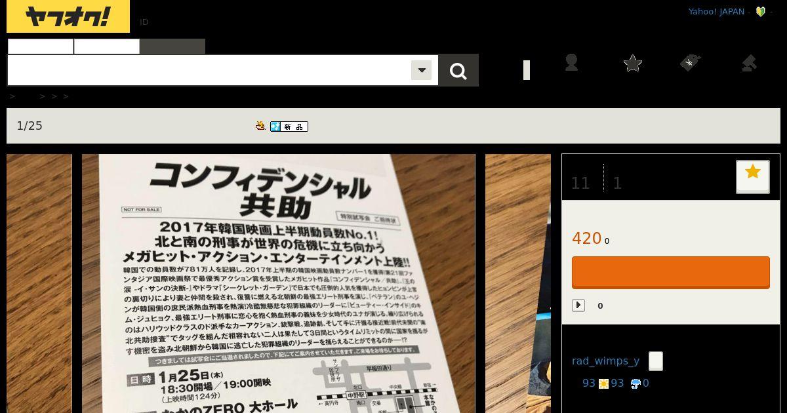Screen dimensions: 787x413
Task: Click the white box beside rad_wimps_y
Action: [x=656, y=361]
